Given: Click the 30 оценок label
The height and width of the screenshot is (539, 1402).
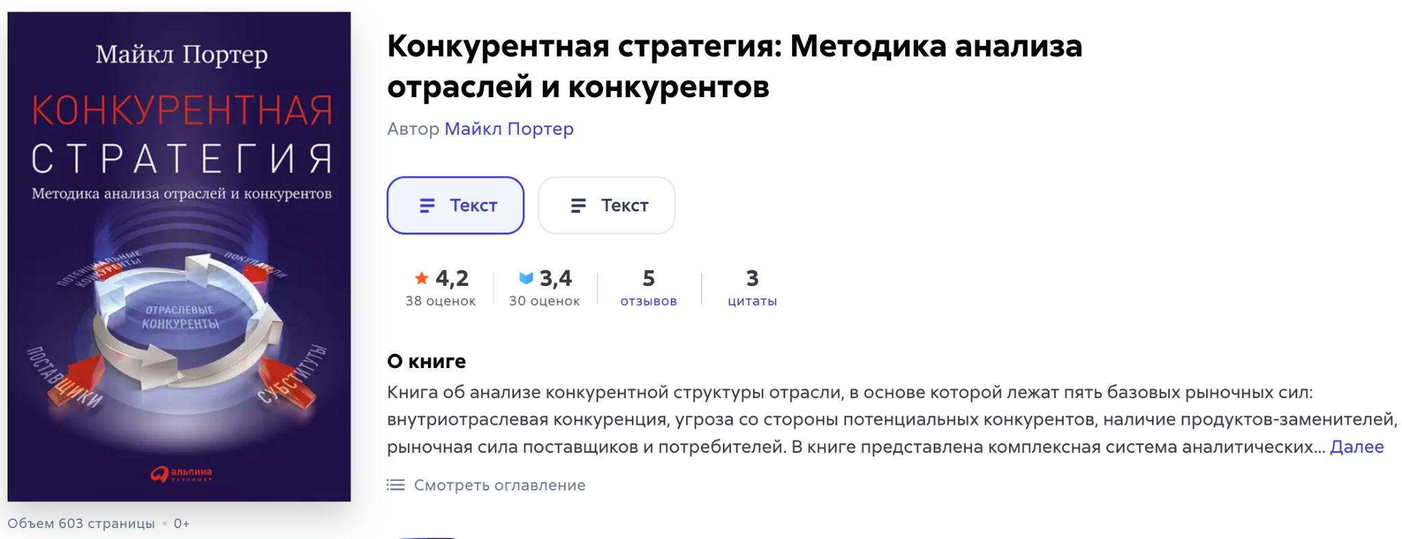Looking at the screenshot, I should pyautogui.click(x=544, y=301).
